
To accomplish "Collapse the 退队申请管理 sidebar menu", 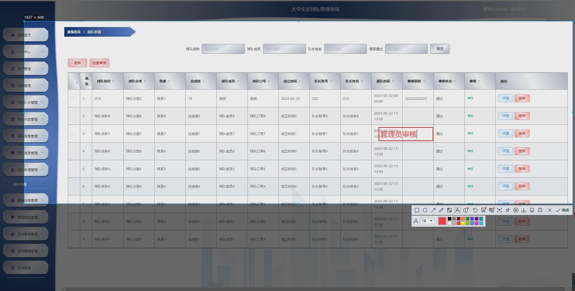I will [x=26, y=170].
